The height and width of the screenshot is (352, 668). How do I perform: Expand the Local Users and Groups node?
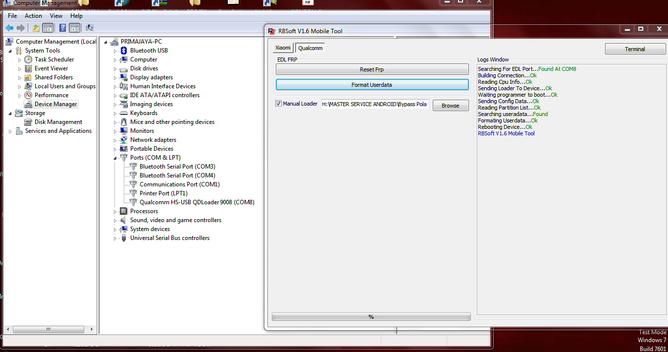coord(20,86)
